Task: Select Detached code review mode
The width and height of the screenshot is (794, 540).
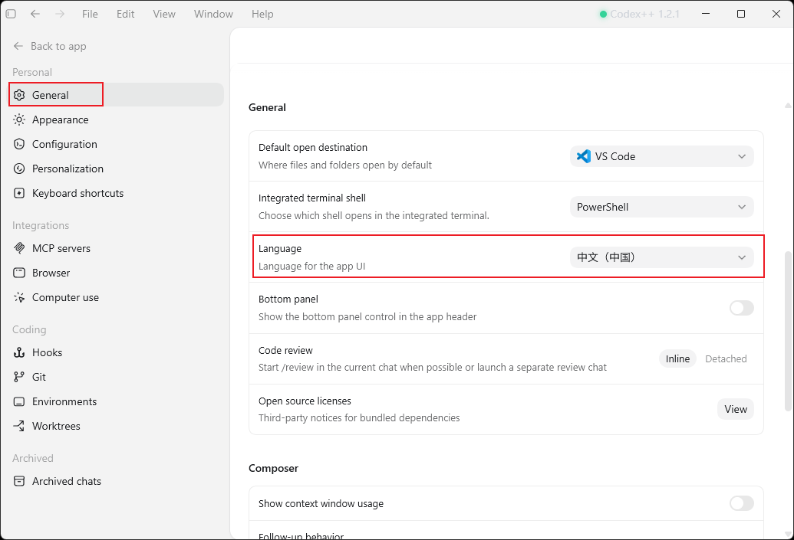Action: pos(726,358)
